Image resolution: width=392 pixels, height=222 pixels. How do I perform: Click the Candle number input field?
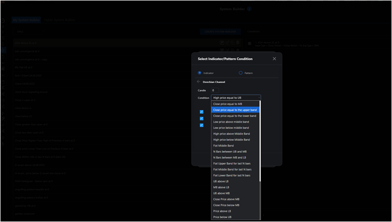tap(215, 90)
